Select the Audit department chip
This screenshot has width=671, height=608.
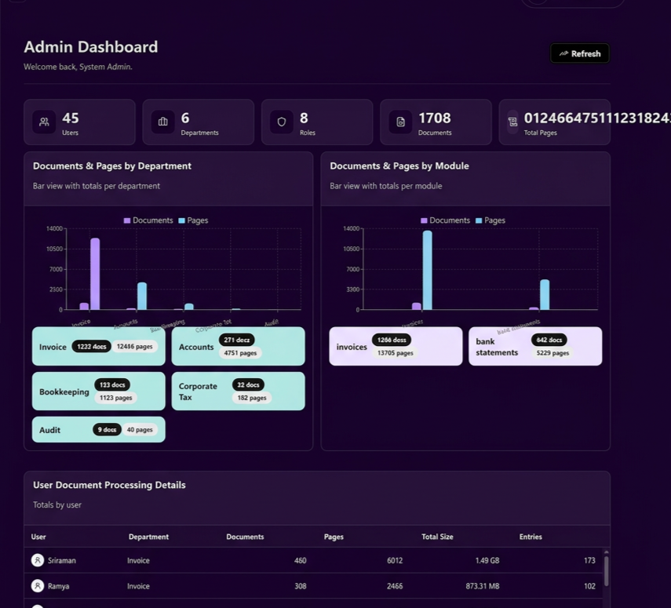pyautogui.click(x=97, y=429)
